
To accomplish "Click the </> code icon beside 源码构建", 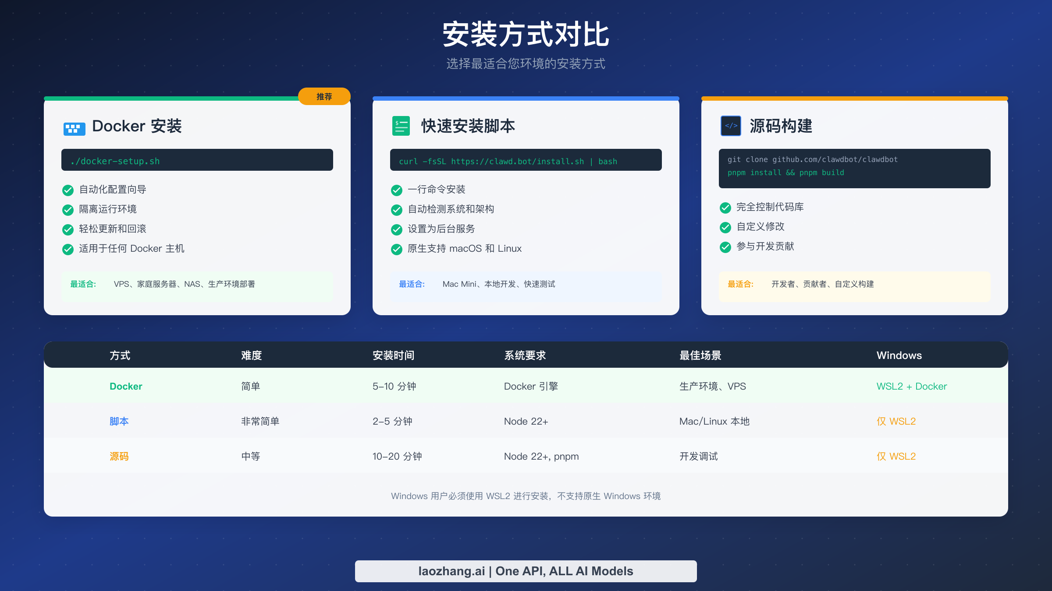I will 731,126.
